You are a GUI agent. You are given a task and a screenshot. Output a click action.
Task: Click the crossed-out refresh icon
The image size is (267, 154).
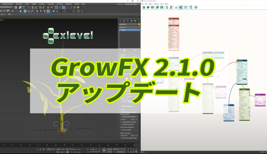171,8
